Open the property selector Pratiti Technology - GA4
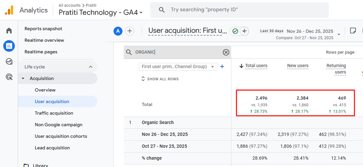The image size is (363, 167). [101, 13]
